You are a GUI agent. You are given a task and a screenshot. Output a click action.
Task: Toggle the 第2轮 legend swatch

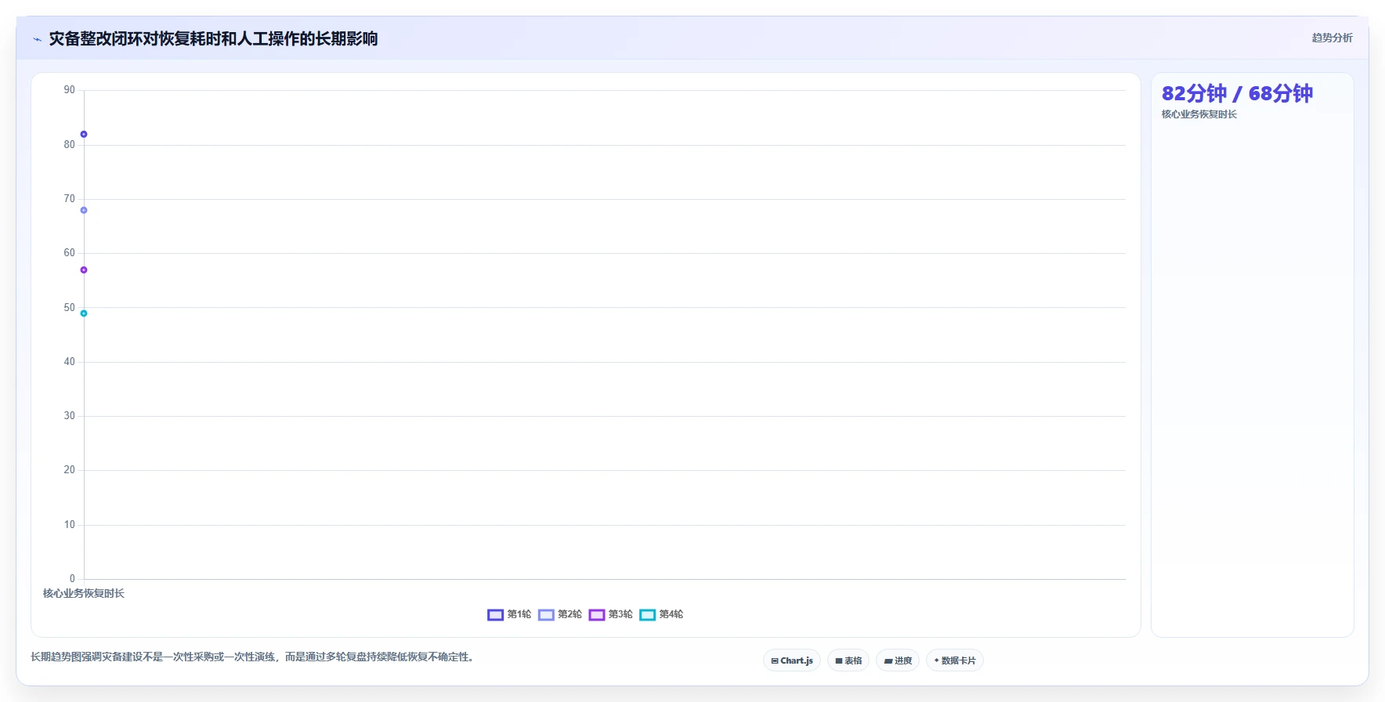pyautogui.click(x=546, y=615)
